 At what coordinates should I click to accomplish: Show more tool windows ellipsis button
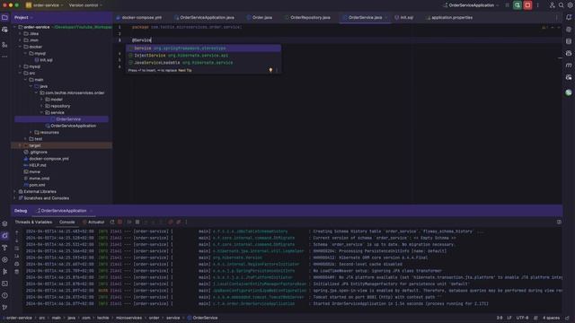click(4, 57)
